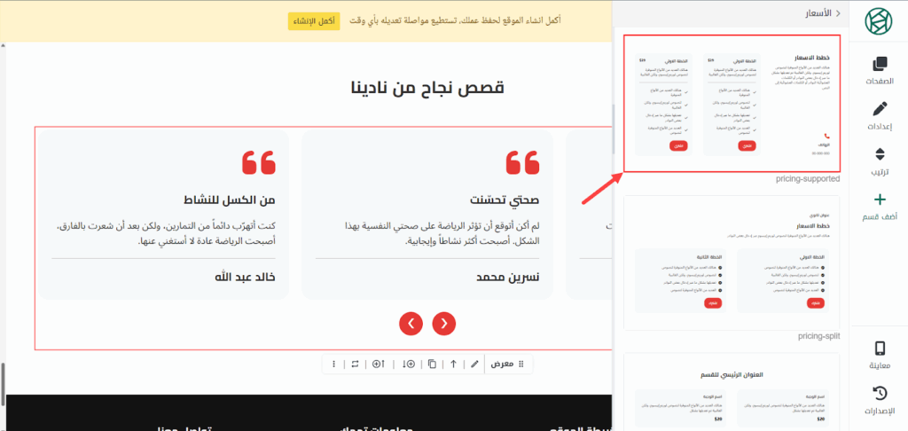908x431 pixels.
Task: Click the banner message أكمل انشاء الموقع لحفظ عملك
Action: pyautogui.click(x=455, y=21)
